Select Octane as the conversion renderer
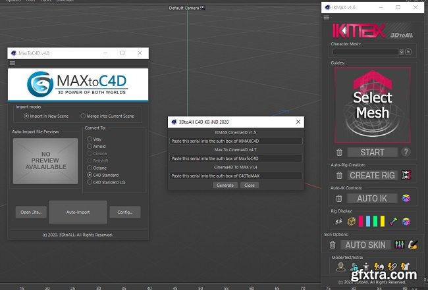Image resolution: width=428 pixels, height=290 pixels. pyautogui.click(x=90, y=168)
